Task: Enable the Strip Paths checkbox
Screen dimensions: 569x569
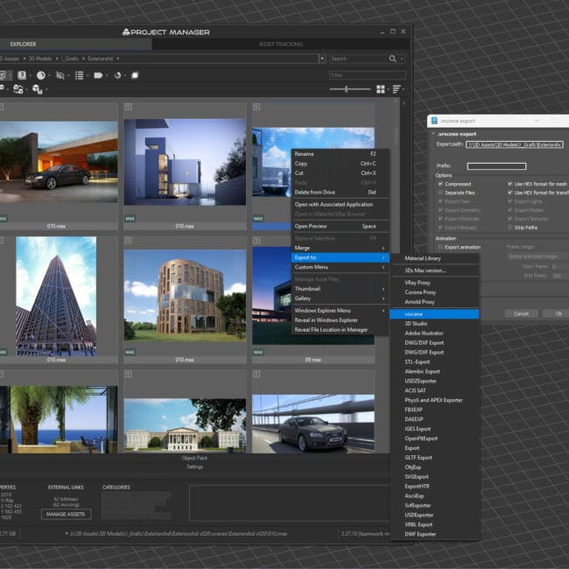Action: (509, 228)
